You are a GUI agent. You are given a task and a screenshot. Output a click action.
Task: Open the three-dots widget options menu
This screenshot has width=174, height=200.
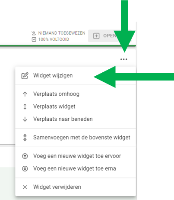pyautogui.click(x=123, y=59)
